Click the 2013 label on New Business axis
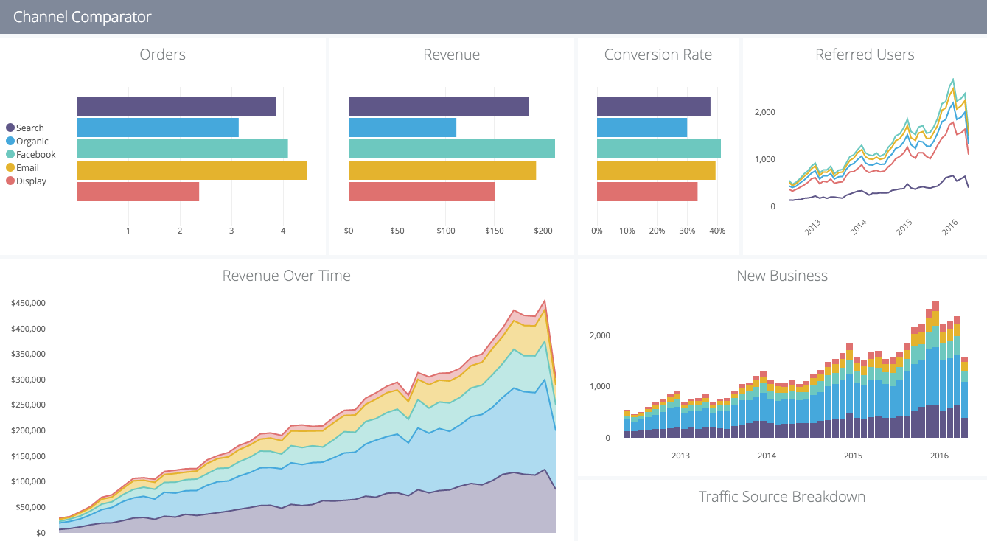The height and width of the screenshot is (541, 987). click(680, 456)
